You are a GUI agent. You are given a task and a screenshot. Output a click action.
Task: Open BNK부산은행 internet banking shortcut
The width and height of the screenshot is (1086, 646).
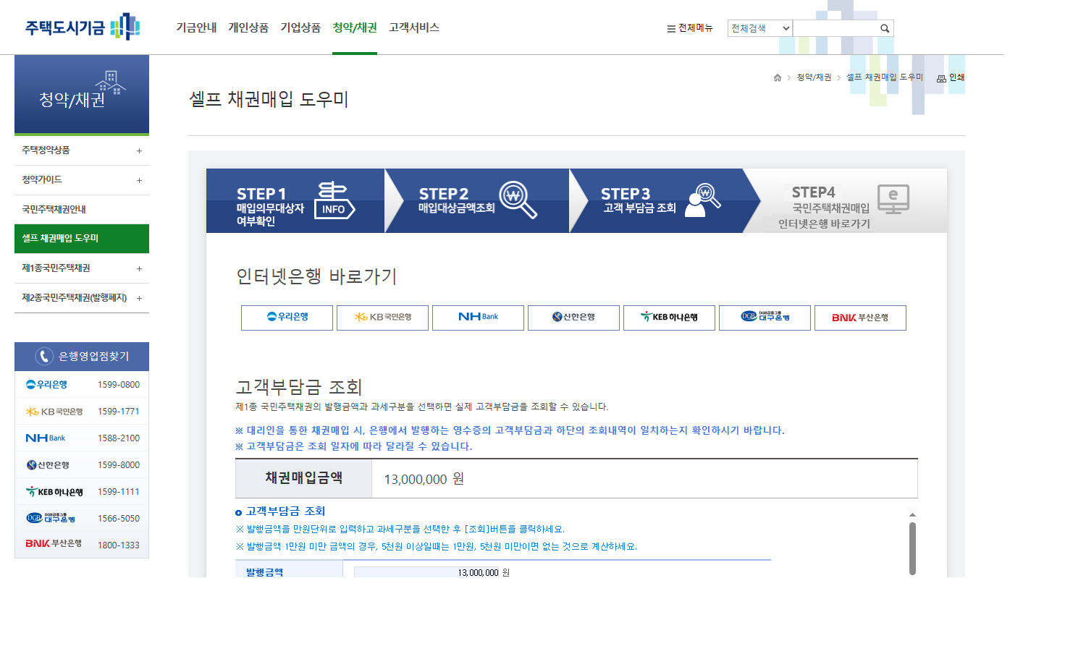click(x=860, y=318)
